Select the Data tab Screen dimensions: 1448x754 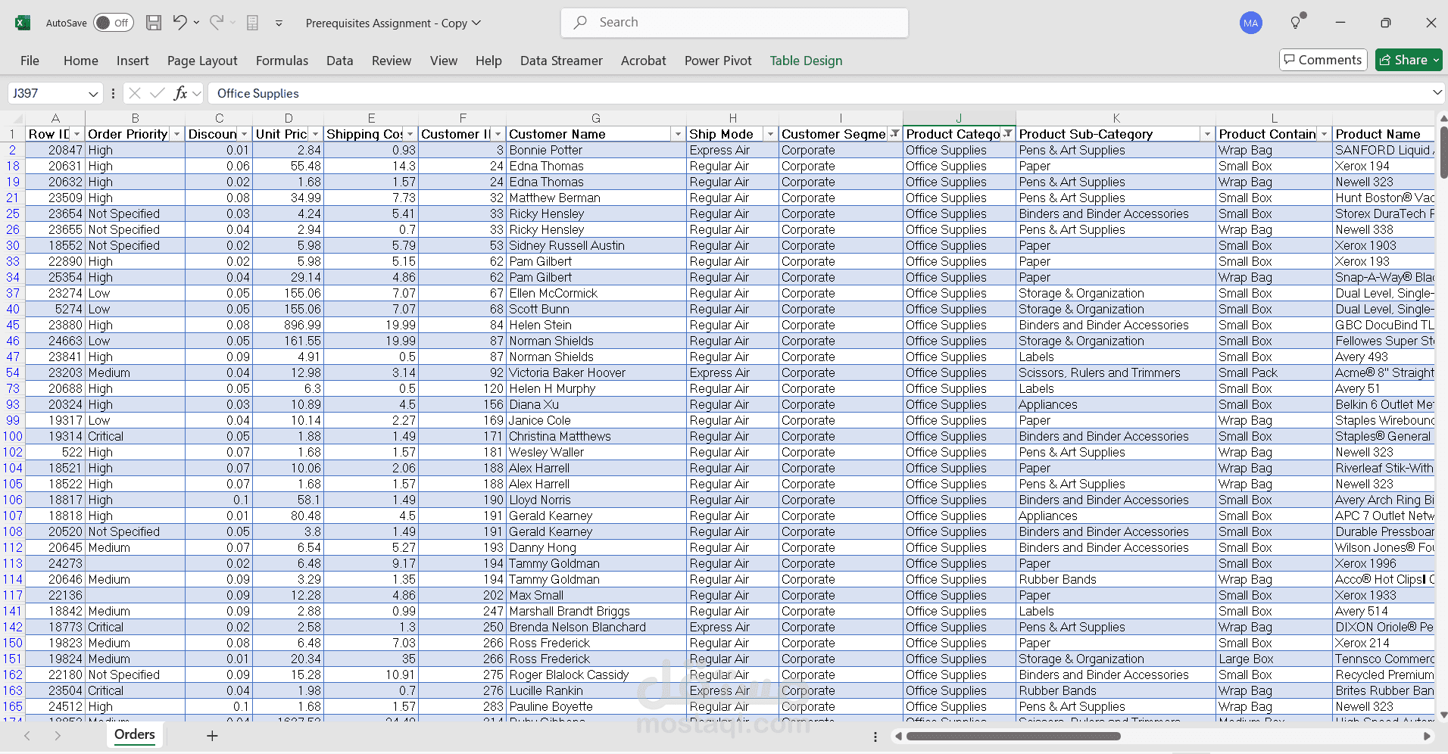coord(340,61)
